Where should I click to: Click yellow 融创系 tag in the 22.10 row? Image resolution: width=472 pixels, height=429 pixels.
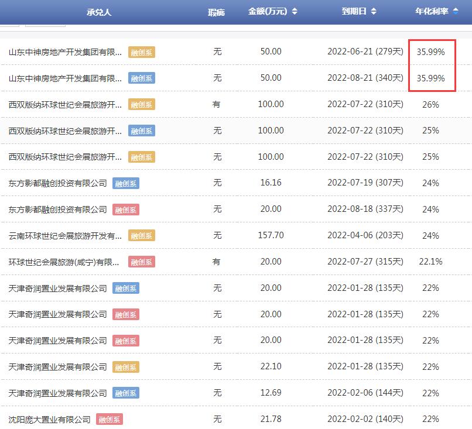[126, 367]
